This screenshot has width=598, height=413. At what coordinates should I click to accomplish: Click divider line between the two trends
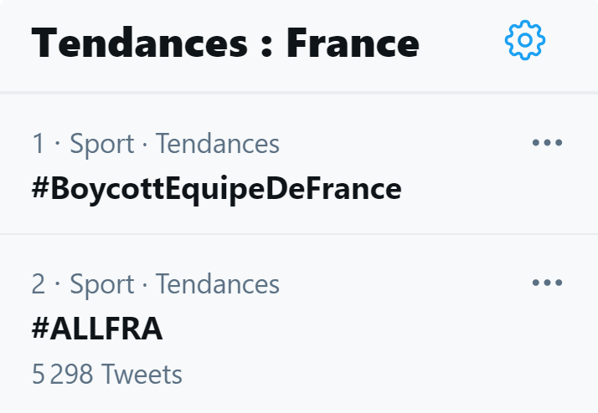(299, 234)
